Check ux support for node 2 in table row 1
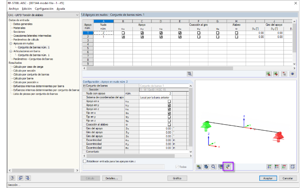Image resolution: width=306 pixels, height=188 pixels. click(123, 33)
